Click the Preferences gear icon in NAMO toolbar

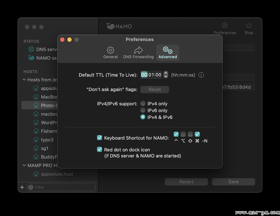tap(225, 25)
